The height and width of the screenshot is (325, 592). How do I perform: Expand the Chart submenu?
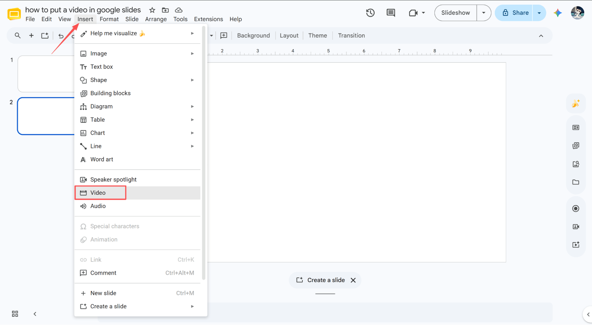(192, 133)
